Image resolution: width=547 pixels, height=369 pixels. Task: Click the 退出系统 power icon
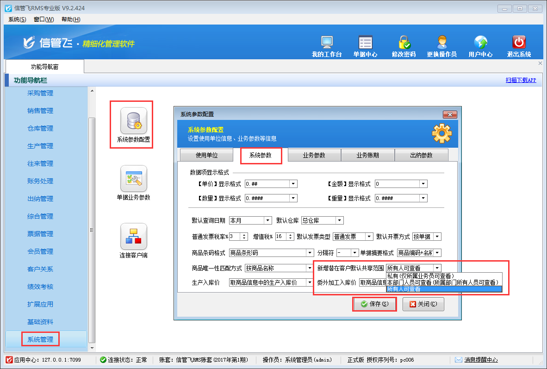[519, 43]
